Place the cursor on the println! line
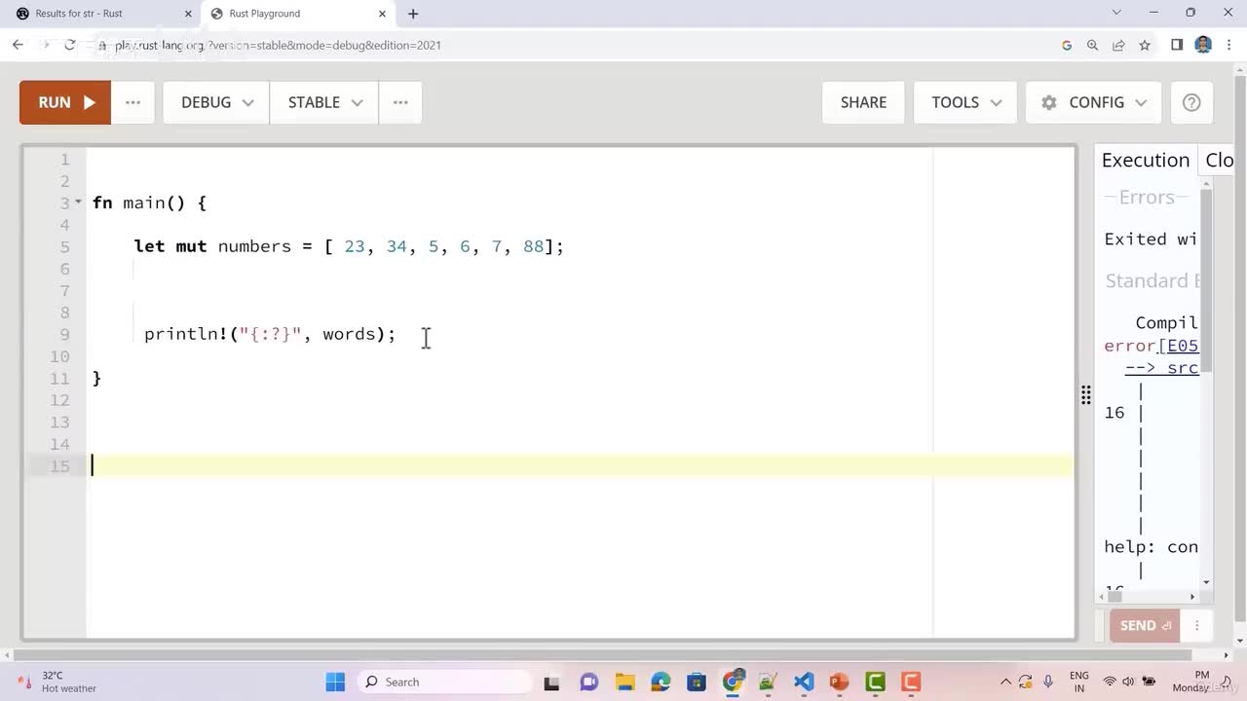Screen dimensions: 1247x701 coord(270,334)
